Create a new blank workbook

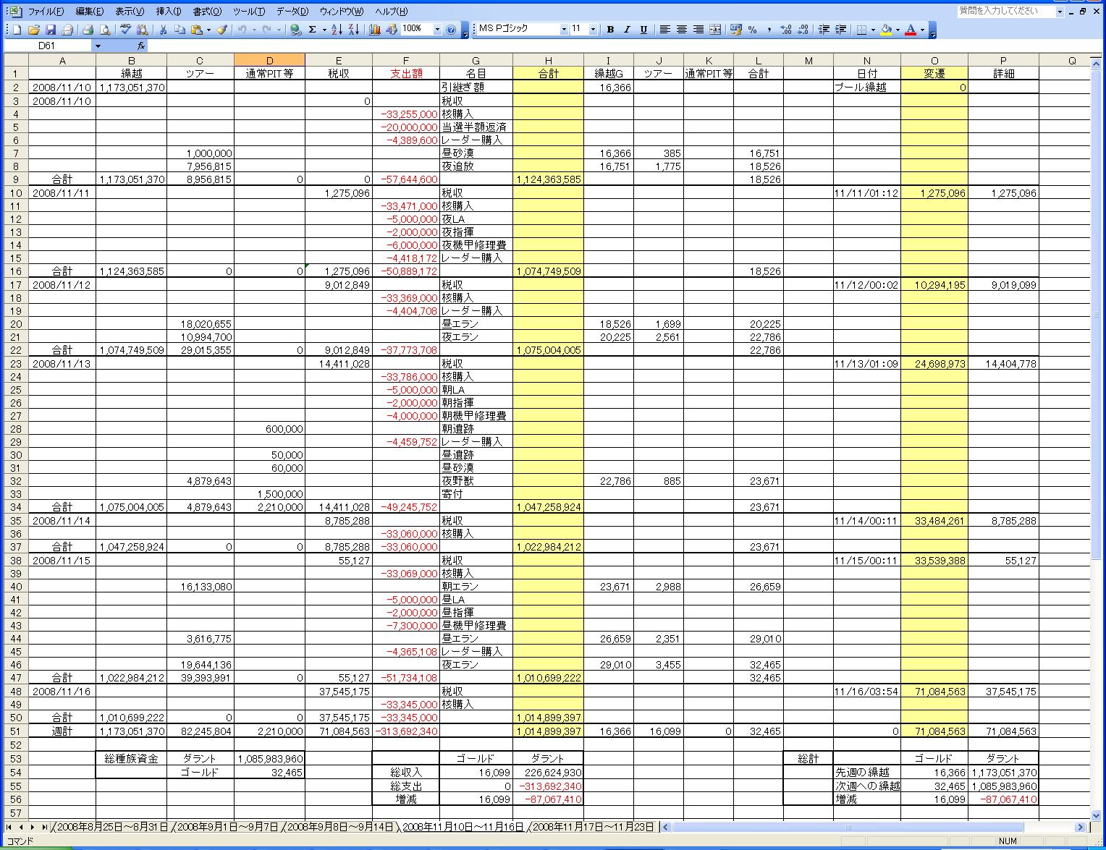[x=17, y=30]
